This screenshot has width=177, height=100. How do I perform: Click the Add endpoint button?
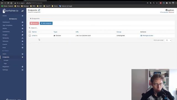(x=46, y=23)
